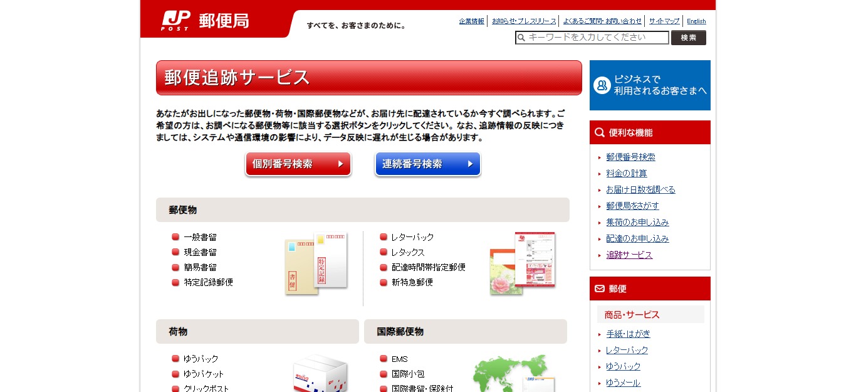
Task: Open 郵便局をさがす sidebar link
Action: click(x=632, y=206)
